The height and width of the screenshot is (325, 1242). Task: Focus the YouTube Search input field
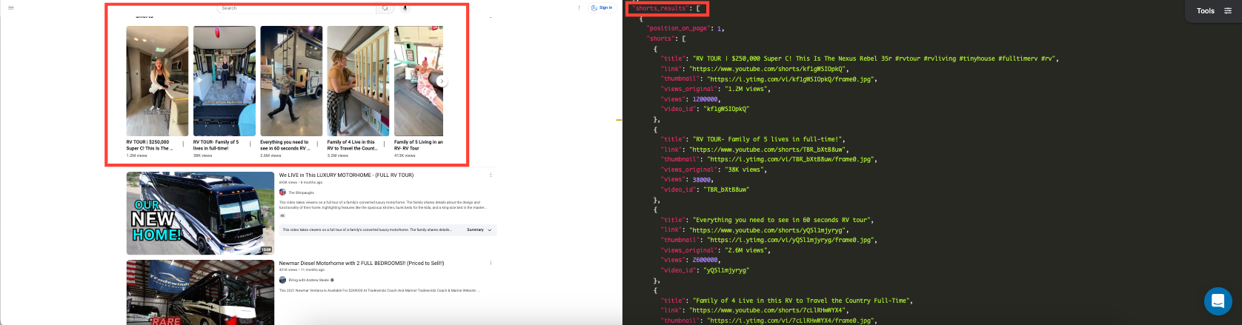point(296,8)
